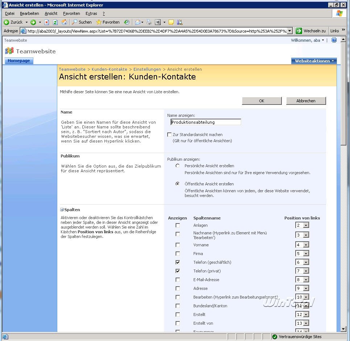Uncheck Telefon (privat) checkbox
This screenshot has height=341, width=350.
pyautogui.click(x=178, y=271)
